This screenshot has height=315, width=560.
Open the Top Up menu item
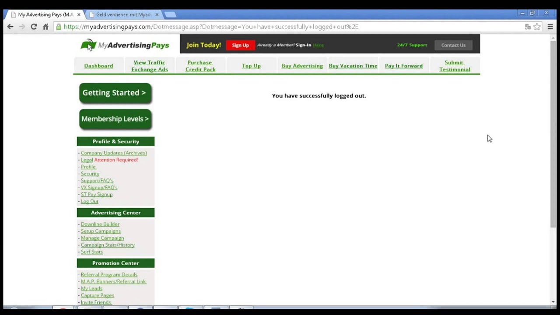click(x=251, y=66)
